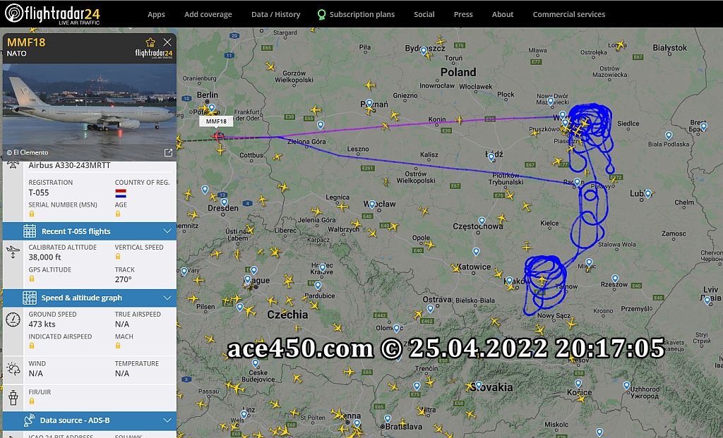Click locked Age padlock icon

click(x=118, y=214)
